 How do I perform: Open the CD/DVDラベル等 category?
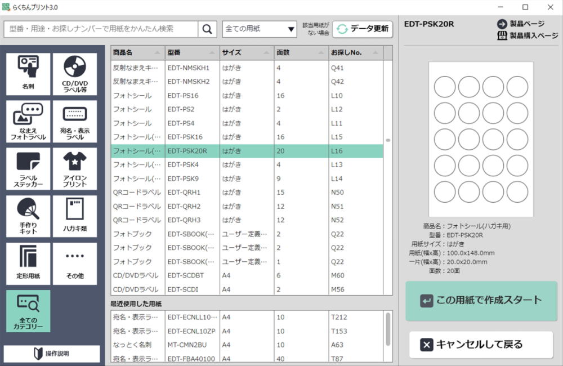[74, 74]
